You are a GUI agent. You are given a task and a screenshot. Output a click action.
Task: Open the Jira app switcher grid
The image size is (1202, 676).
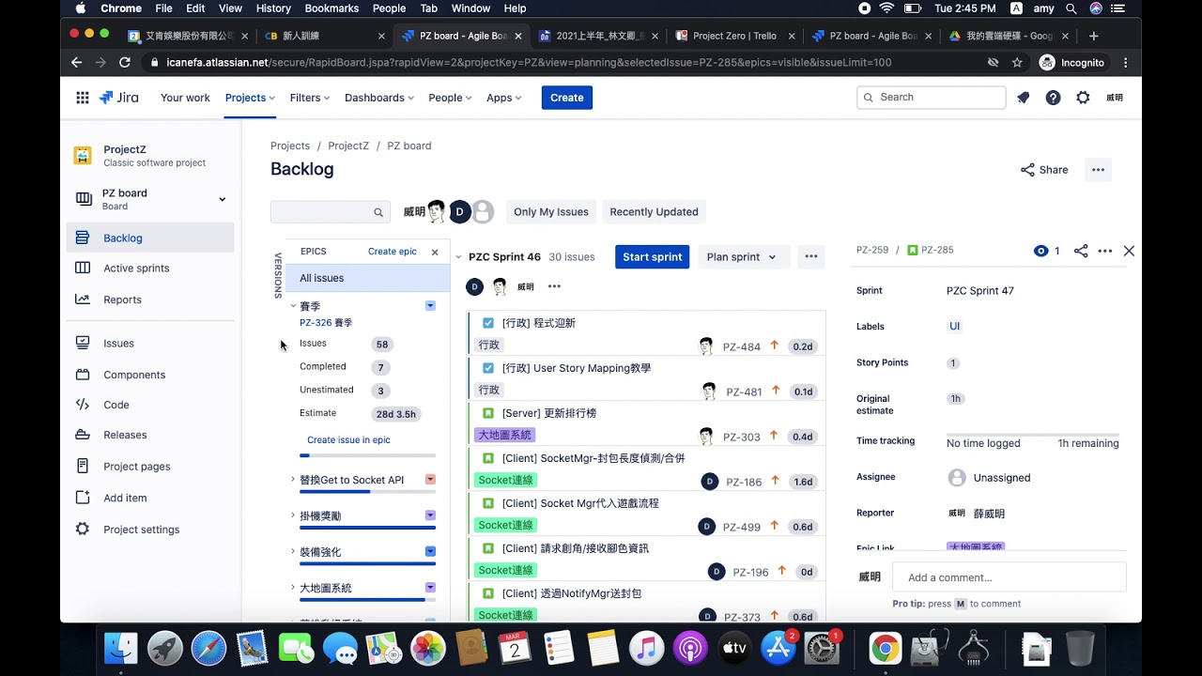pos(83,98)
